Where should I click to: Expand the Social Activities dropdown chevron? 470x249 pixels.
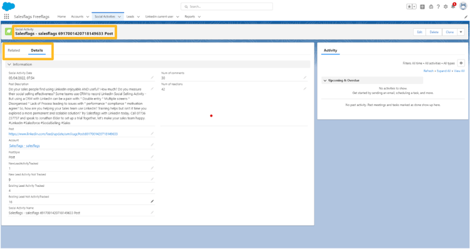point(119,17)
